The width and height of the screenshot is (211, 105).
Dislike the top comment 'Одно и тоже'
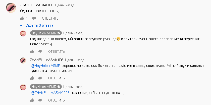point(34,18)
